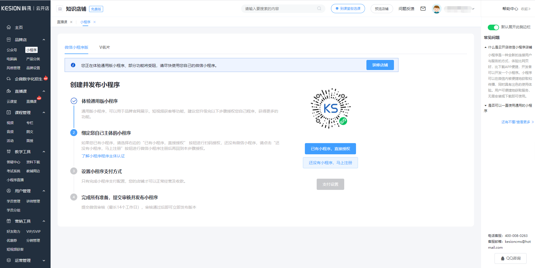Click 到课堂街选课 button
Viewport: 535px width, 268px height.
point(348,9)
